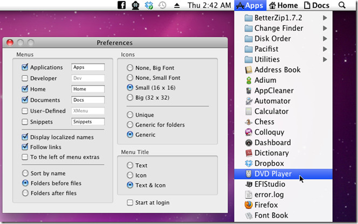The image size is (358, 224).
Task: Expand Pacifist submenu arrow
Action: [325, 49]
